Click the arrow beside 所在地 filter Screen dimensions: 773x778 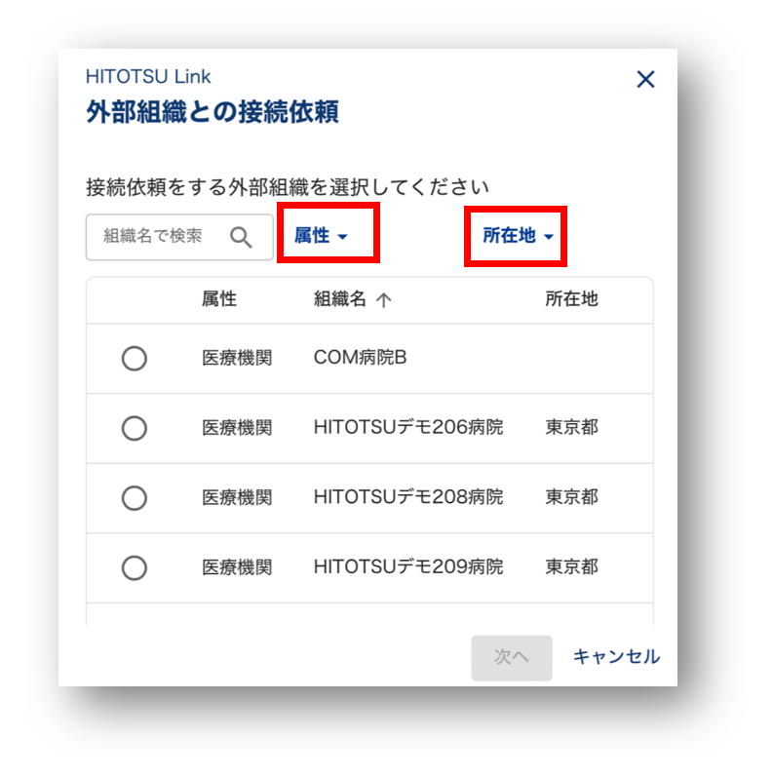(548, 237)
